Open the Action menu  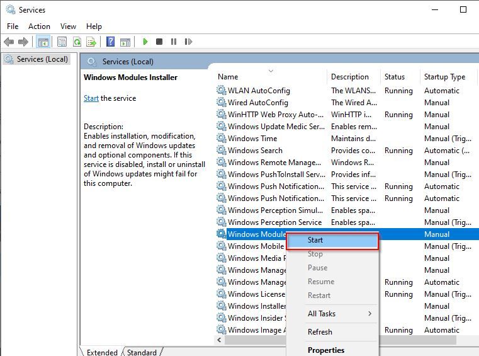tap(39, 26)
